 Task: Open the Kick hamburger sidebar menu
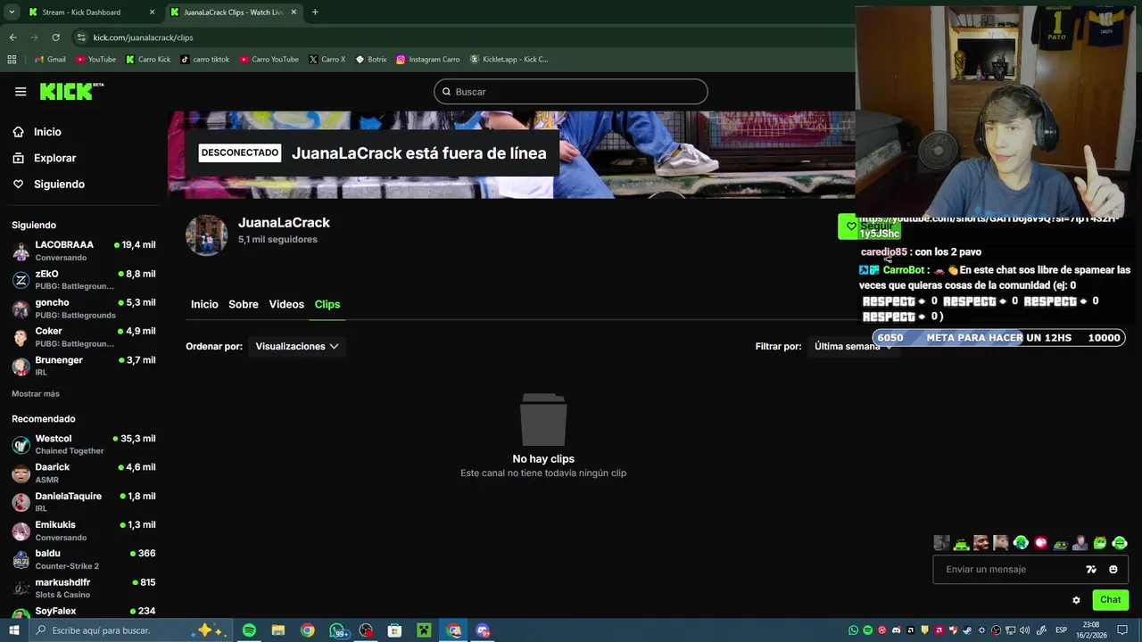[21, 92]
